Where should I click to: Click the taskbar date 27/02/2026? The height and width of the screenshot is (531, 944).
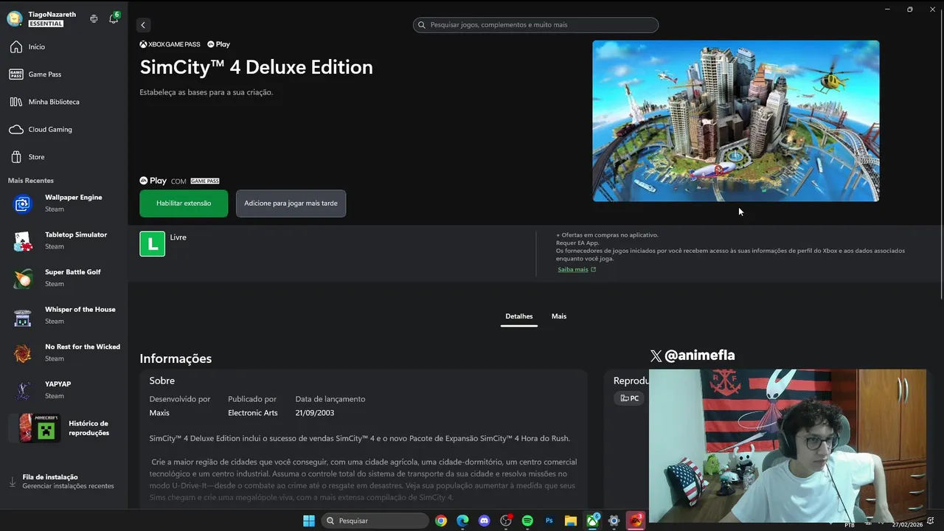[x=907, y=524]
